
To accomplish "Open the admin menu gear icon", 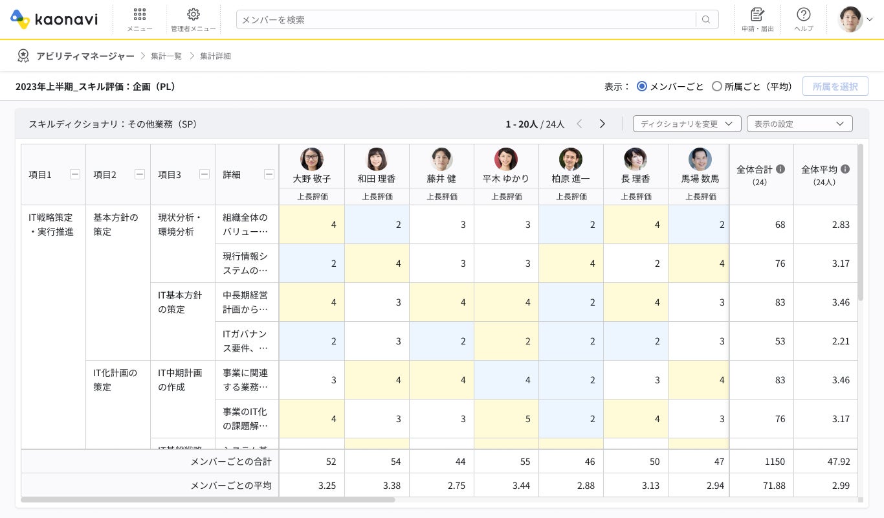I will point(193,15).
